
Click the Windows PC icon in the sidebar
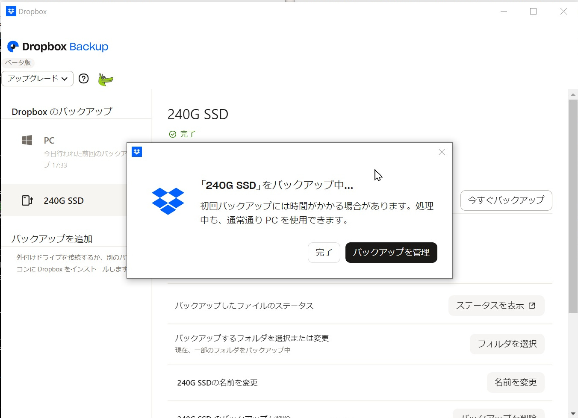[x=27, y=140]
